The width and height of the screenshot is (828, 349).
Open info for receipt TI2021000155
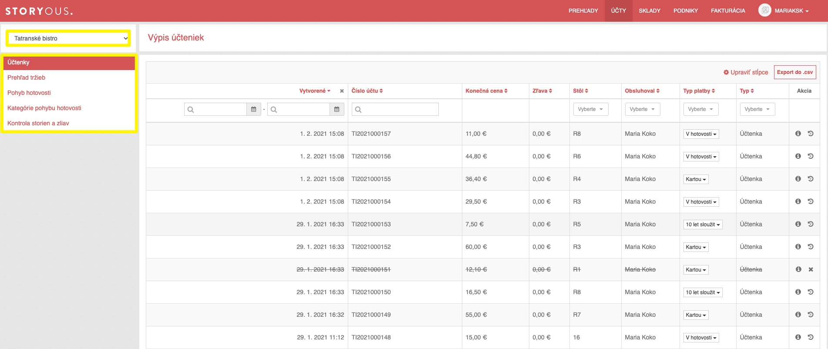click(798, 179)
